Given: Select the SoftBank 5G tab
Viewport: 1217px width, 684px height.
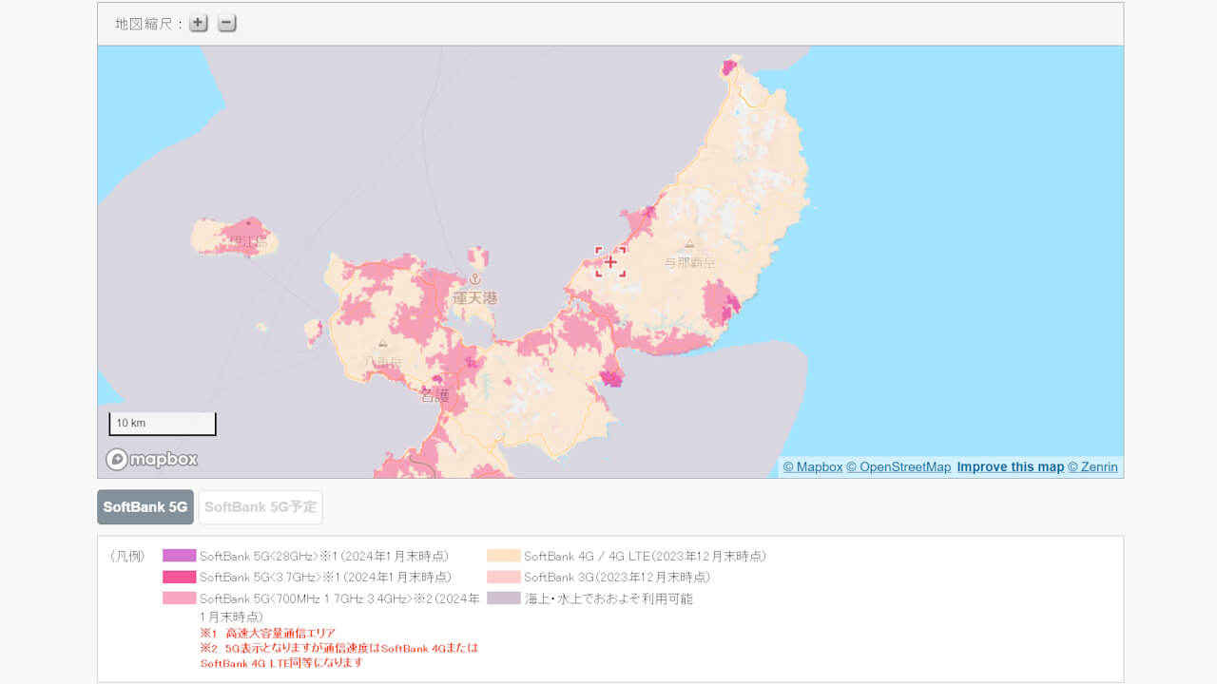Looking at the screenshot, I should (145, 507).
